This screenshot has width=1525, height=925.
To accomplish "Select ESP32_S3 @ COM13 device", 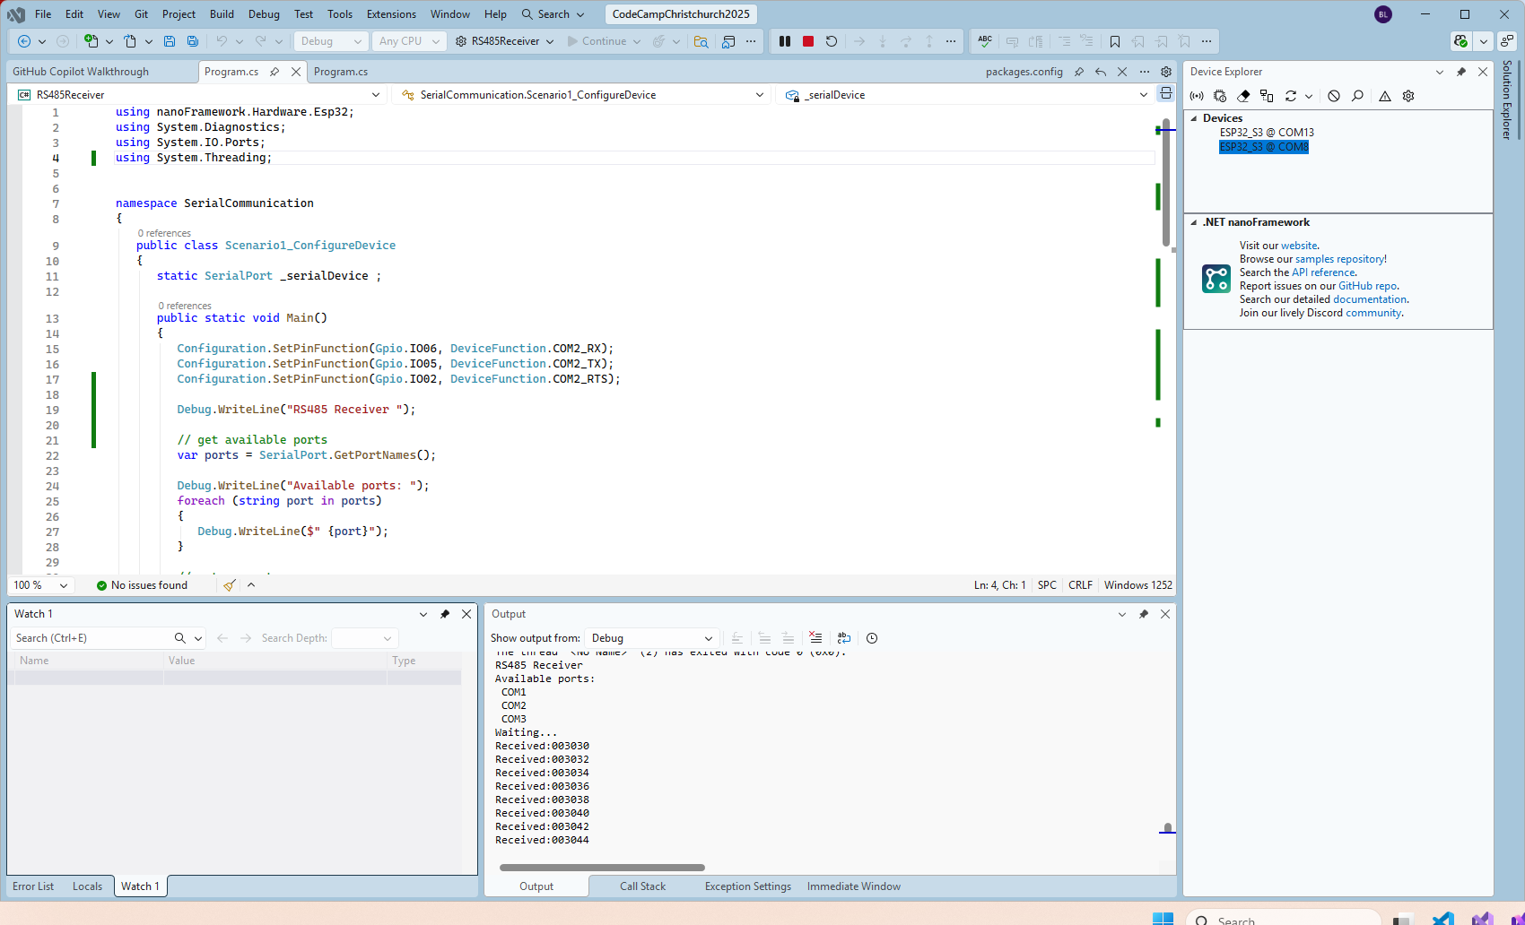I will (x=1267, y=133).
